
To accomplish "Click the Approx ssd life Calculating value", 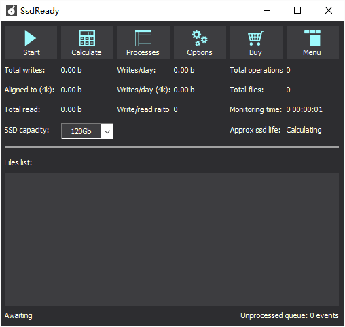I will click(x=304, y=130).
